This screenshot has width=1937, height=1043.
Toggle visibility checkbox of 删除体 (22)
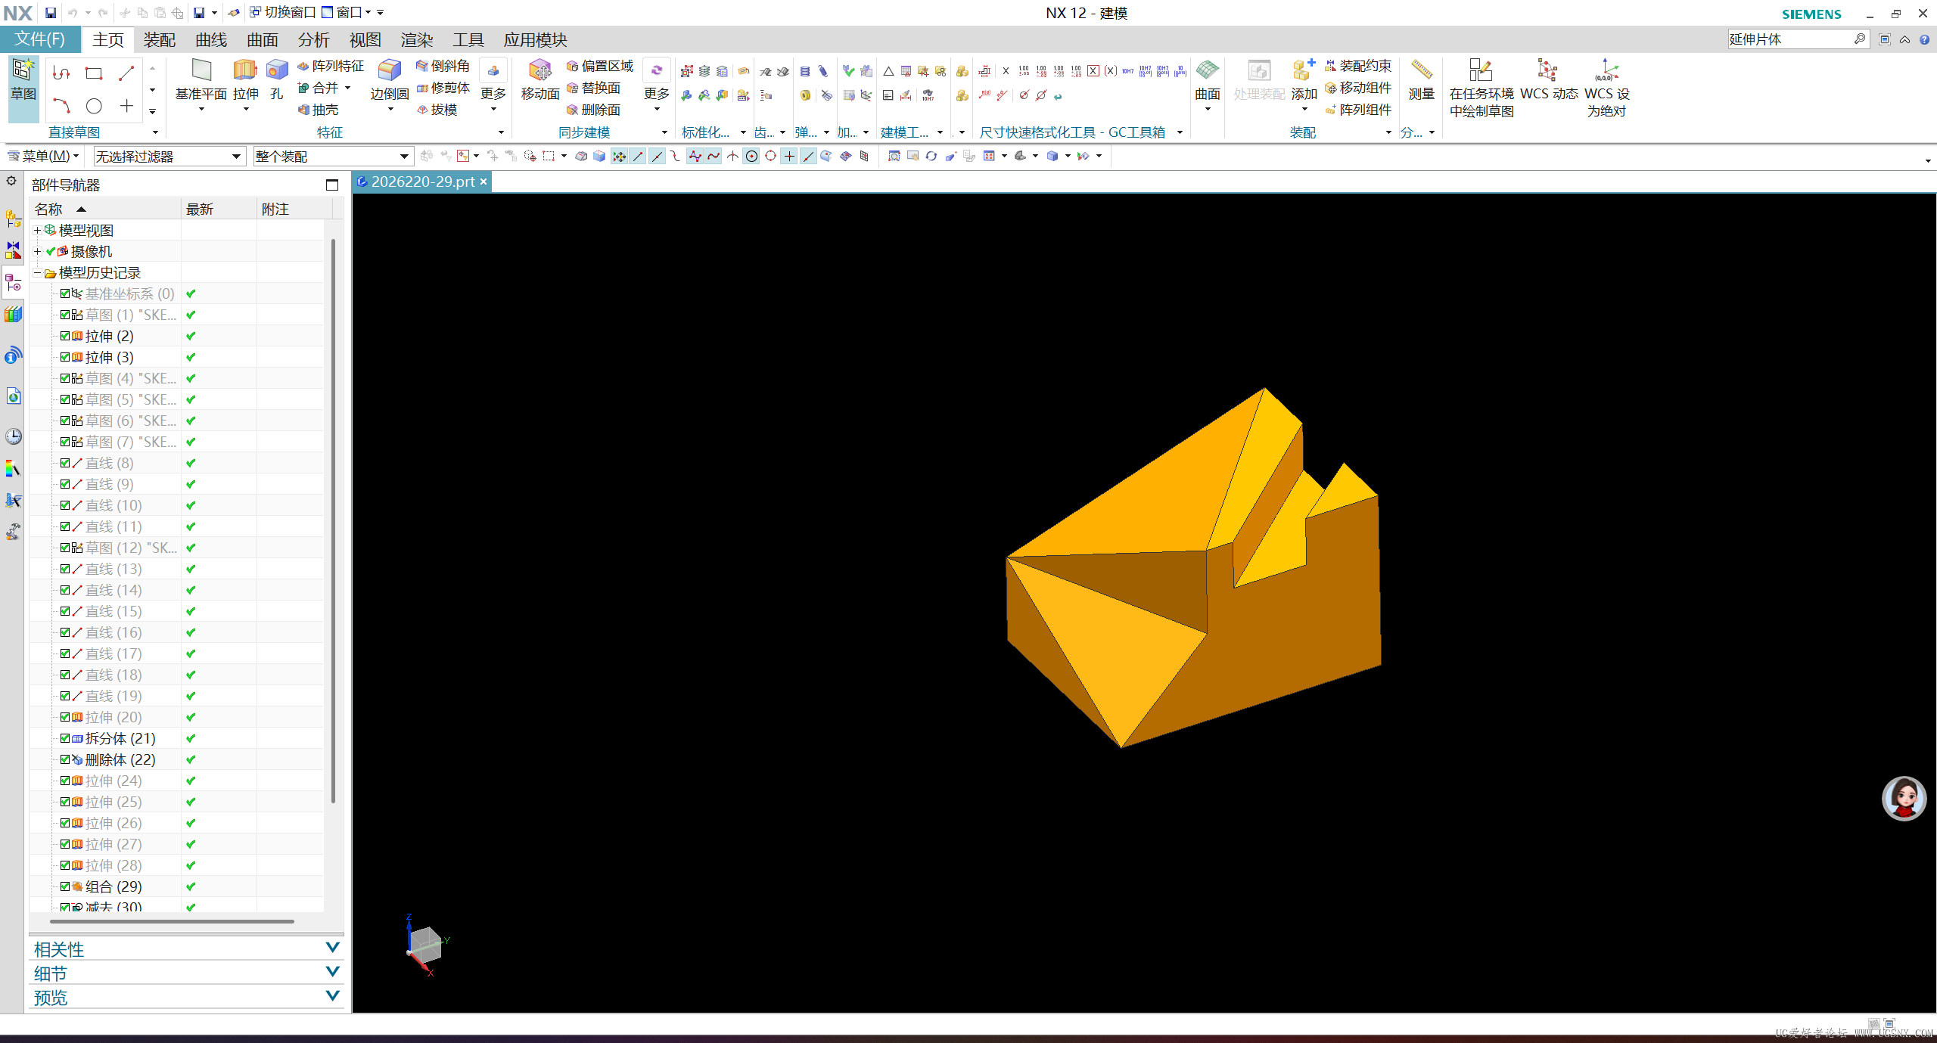pyautogui.click(x=65, y=759)
